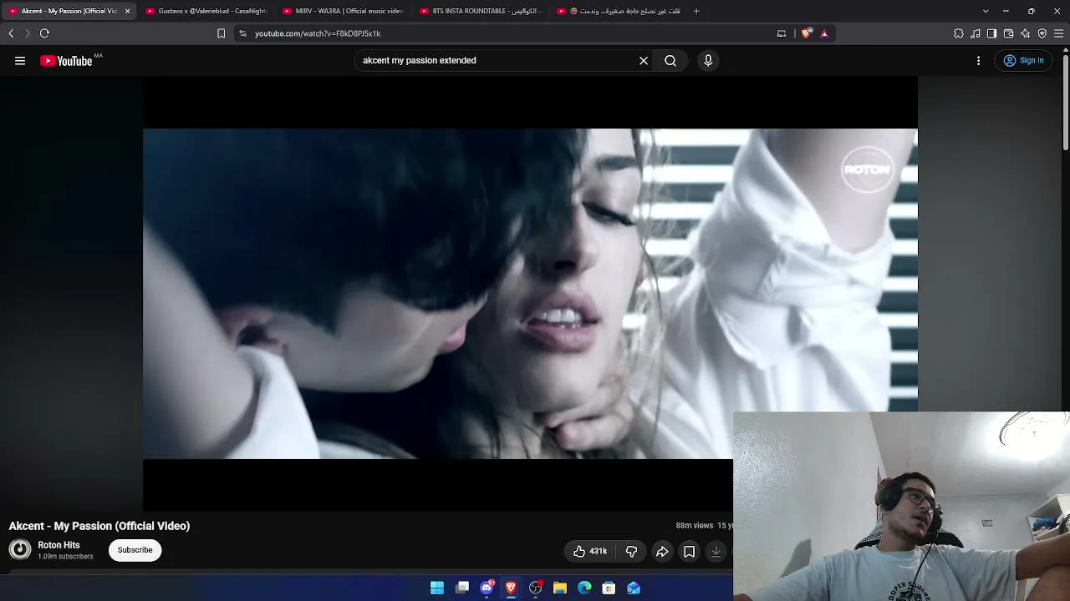Save video to playlist
Viewport: 1070px width, 601px height.
689,551
